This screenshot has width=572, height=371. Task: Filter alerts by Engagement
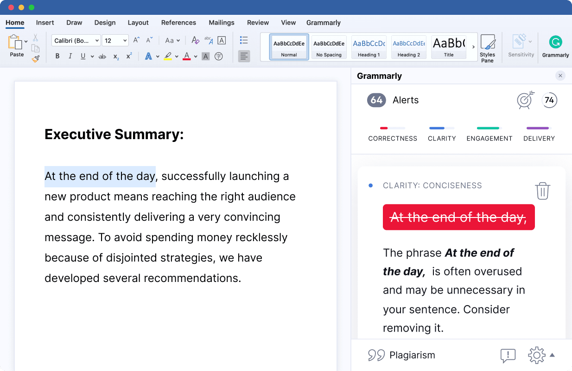[x=489, y=134]
